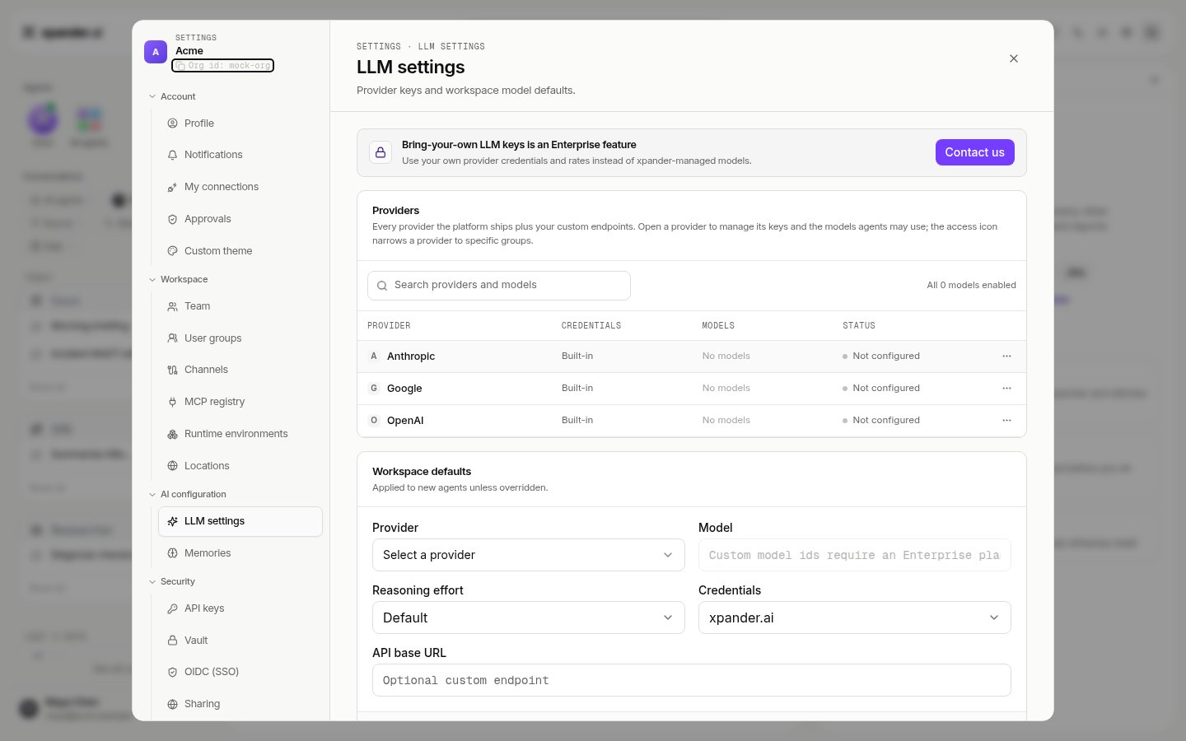
Task: Click the Memories icon
Action: [x=172, y=553]
